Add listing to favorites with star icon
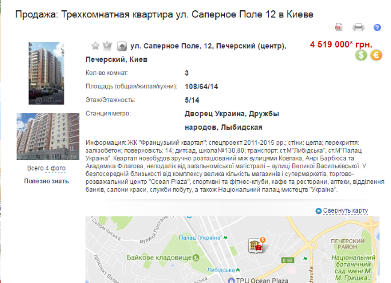 pos(95,46)
